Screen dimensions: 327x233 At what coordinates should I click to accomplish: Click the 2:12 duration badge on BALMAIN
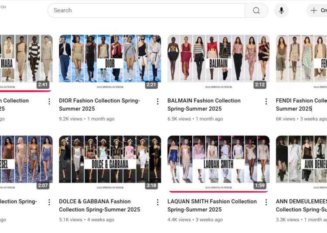[x=260, y=85]
